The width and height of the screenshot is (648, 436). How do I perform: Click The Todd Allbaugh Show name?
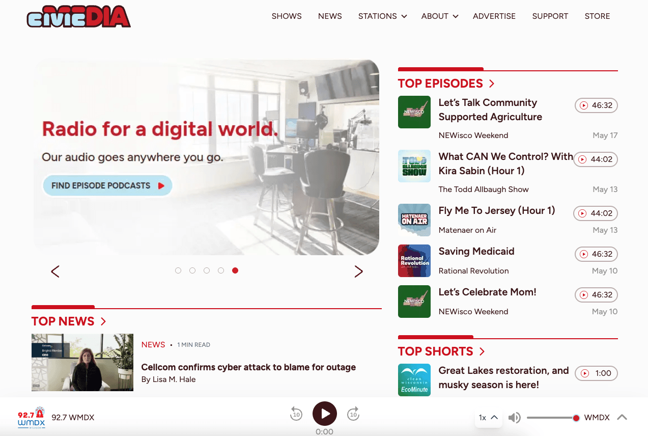click(484, 189)
